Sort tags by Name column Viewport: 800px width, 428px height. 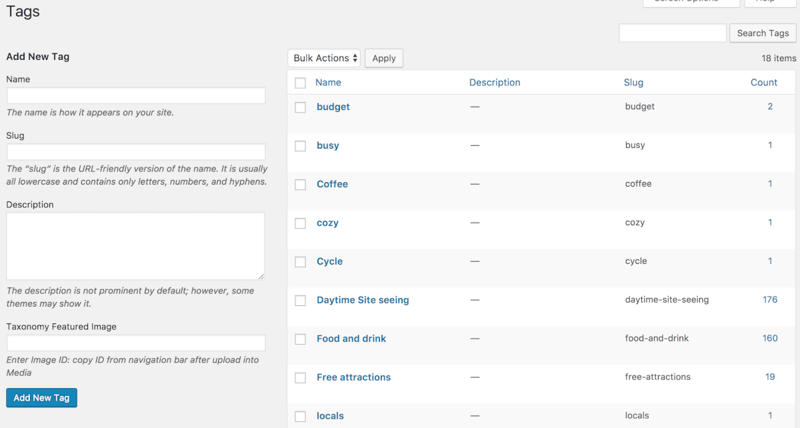[328, 83]
